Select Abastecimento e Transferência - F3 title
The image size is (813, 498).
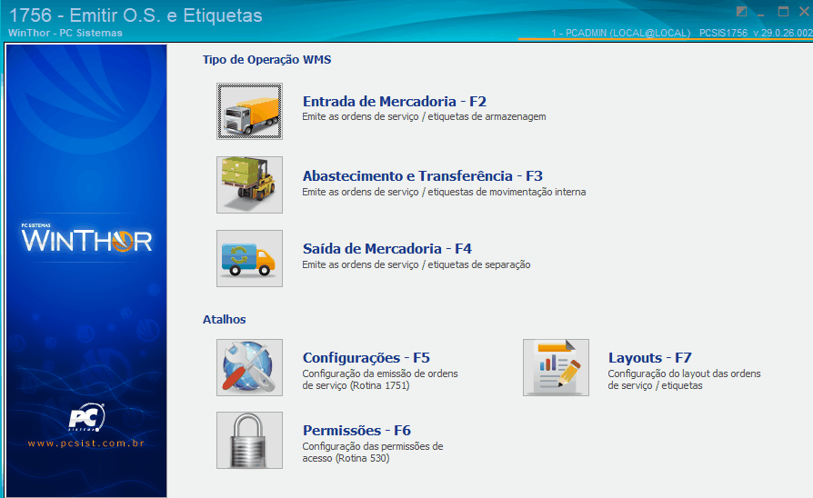(423, 176)
